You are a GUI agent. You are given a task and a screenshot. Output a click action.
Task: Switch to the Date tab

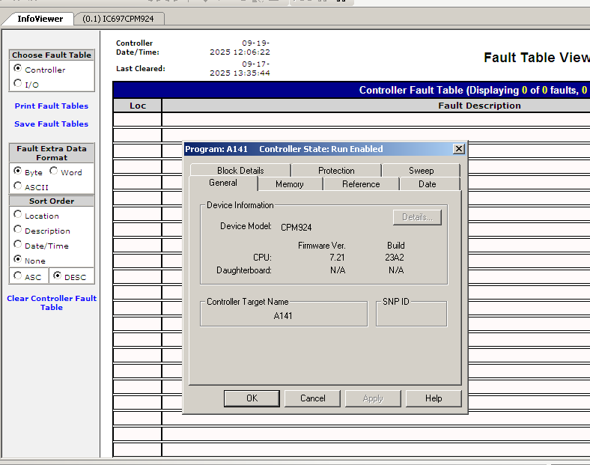428,184
